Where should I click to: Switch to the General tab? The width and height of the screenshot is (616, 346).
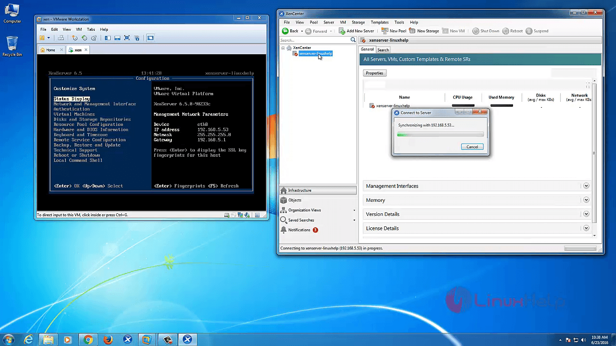tap(367, 49)
